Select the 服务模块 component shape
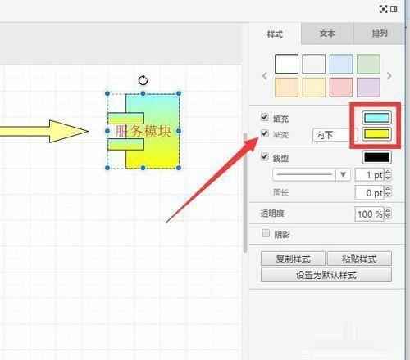410x360 pixels. [x=143, y=131]
